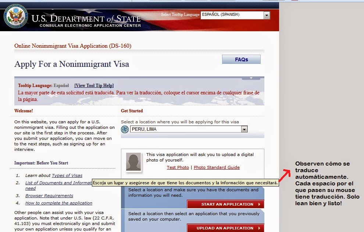
Task: Click the Apply For a Nonimmigrant Visa title
Action: coord(72,64)
